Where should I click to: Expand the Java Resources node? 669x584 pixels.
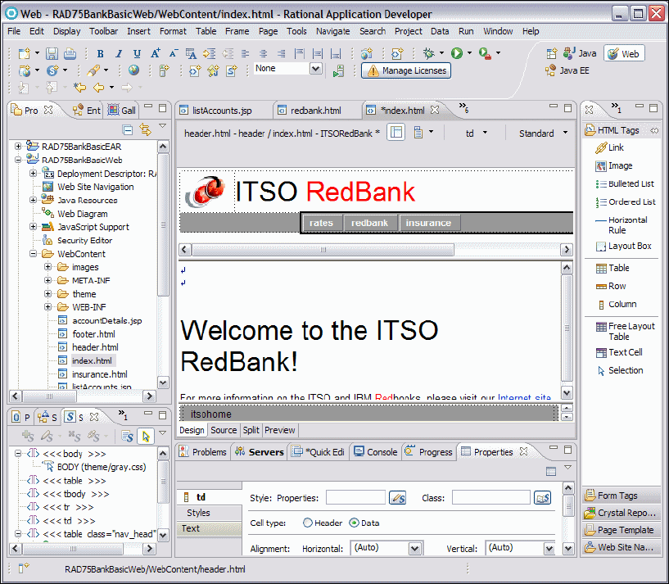pyautogui.click(x=33, y=200)
